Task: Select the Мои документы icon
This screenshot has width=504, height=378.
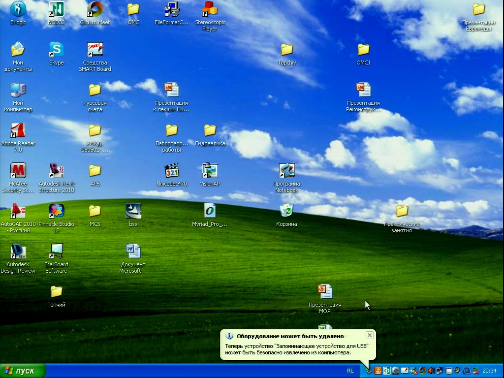Action: [18, 57]
